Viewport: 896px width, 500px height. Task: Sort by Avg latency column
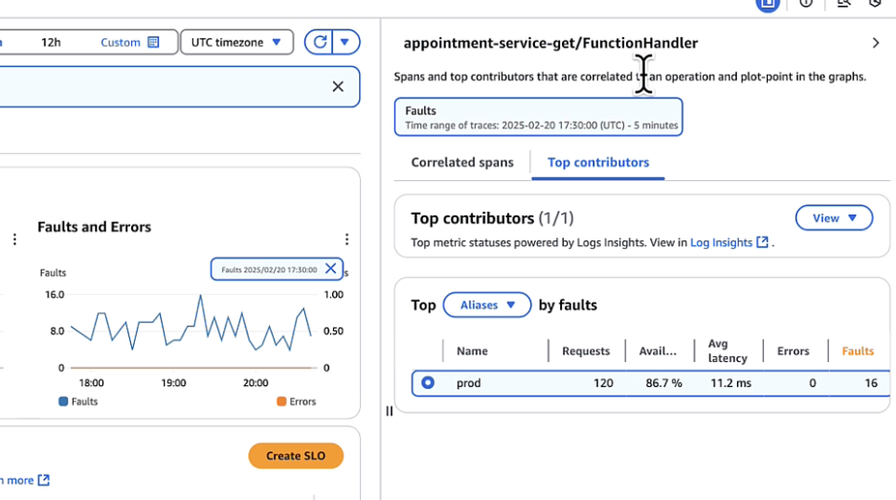click(x=728, y=351)
